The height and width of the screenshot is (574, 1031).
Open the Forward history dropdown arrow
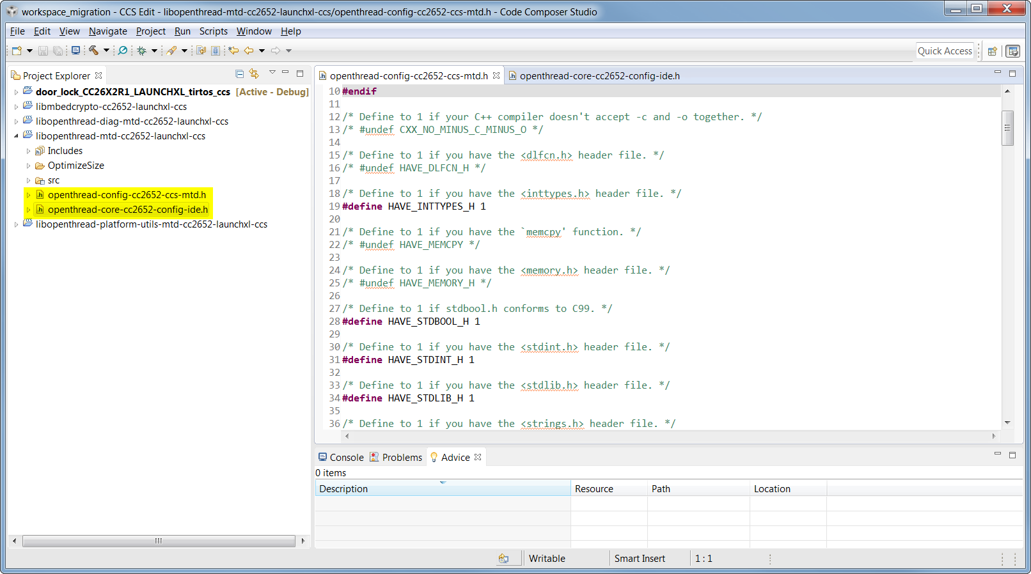(288, 50)
